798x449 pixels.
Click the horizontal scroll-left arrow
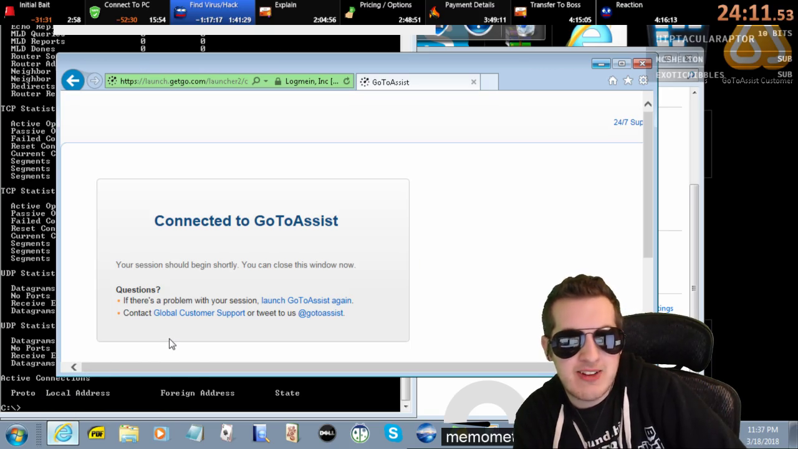74,367
